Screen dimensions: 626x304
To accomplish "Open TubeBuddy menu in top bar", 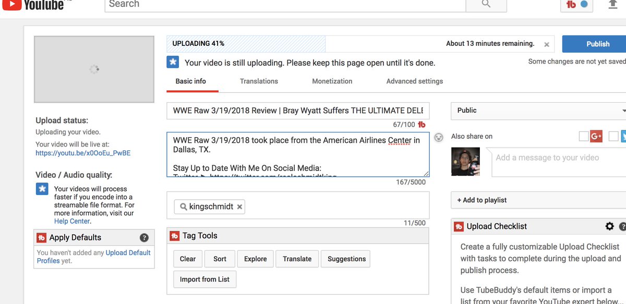I will [x=576, y=5].
